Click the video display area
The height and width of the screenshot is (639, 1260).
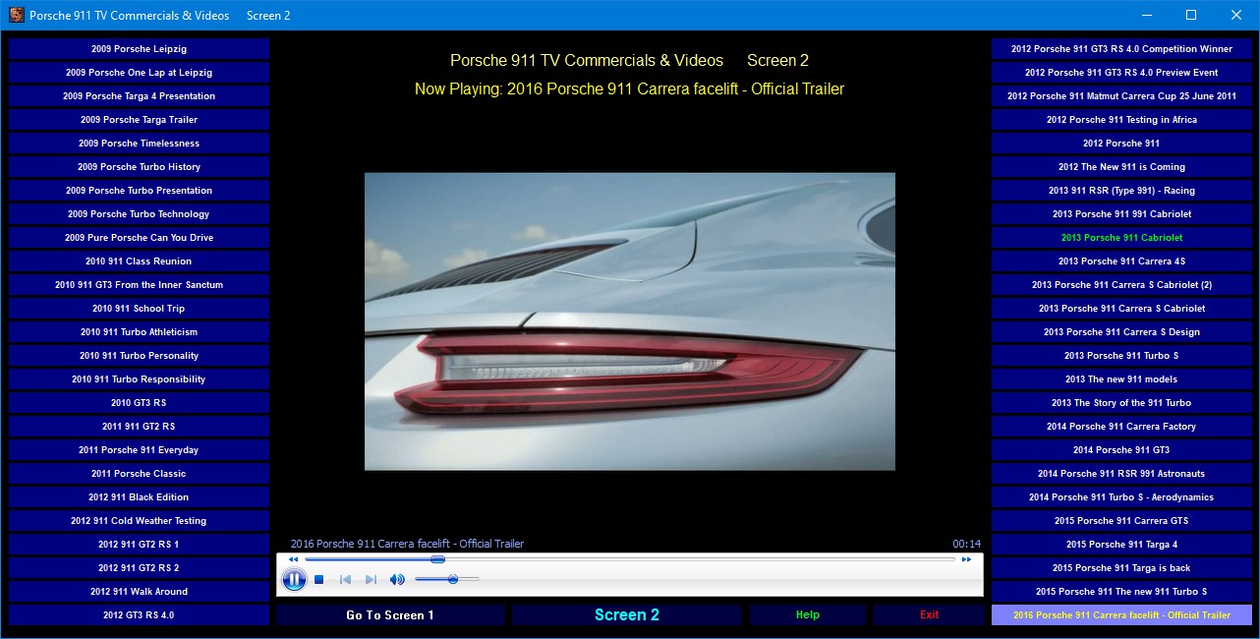tap(630, 321)
